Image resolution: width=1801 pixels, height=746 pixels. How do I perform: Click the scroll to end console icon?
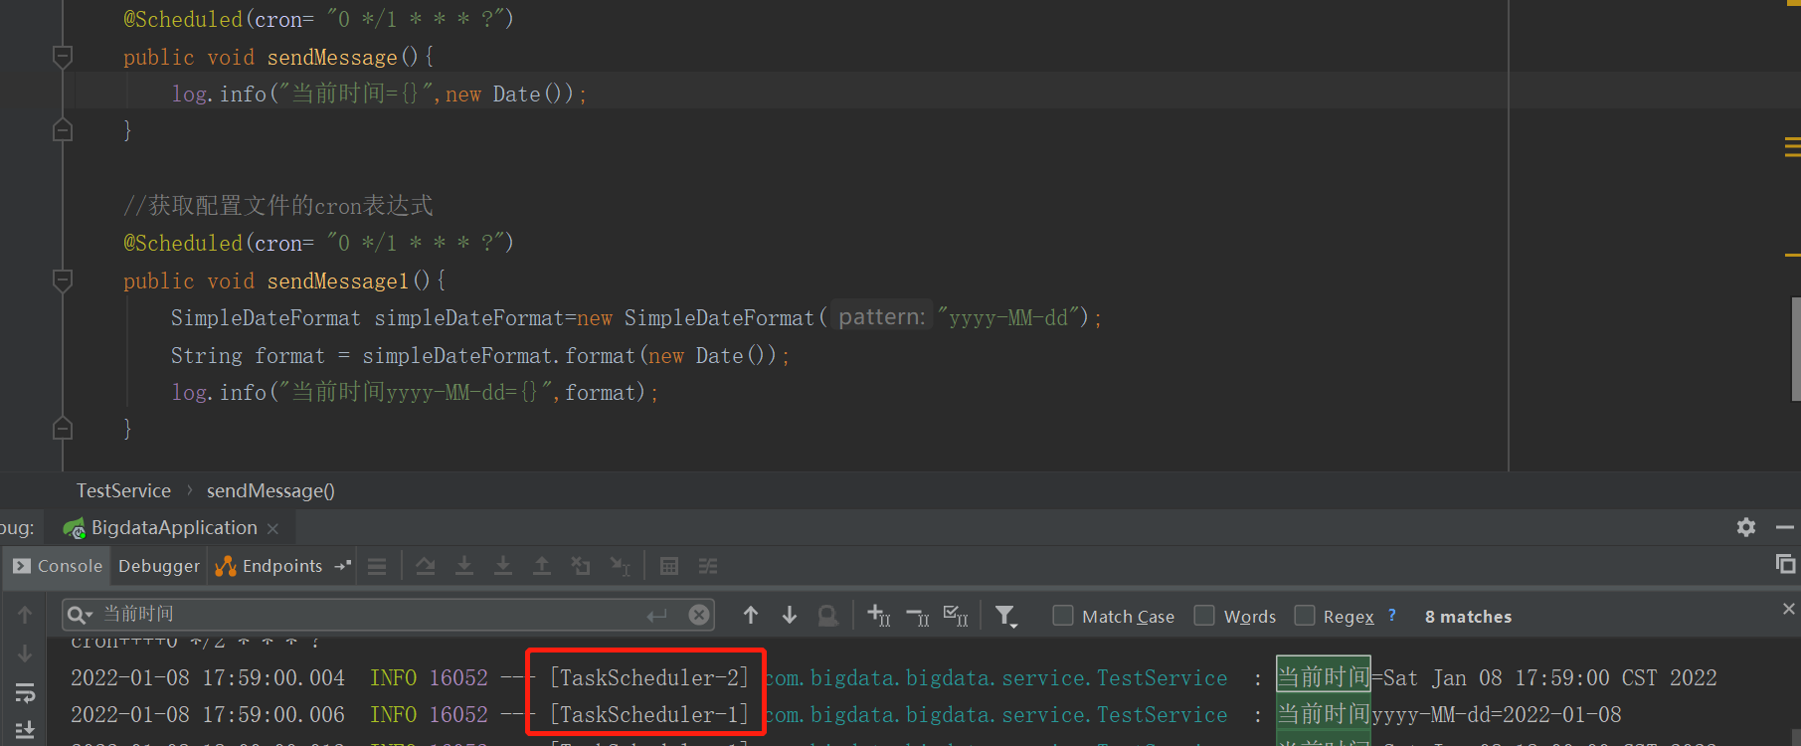[x=25, y=730]
